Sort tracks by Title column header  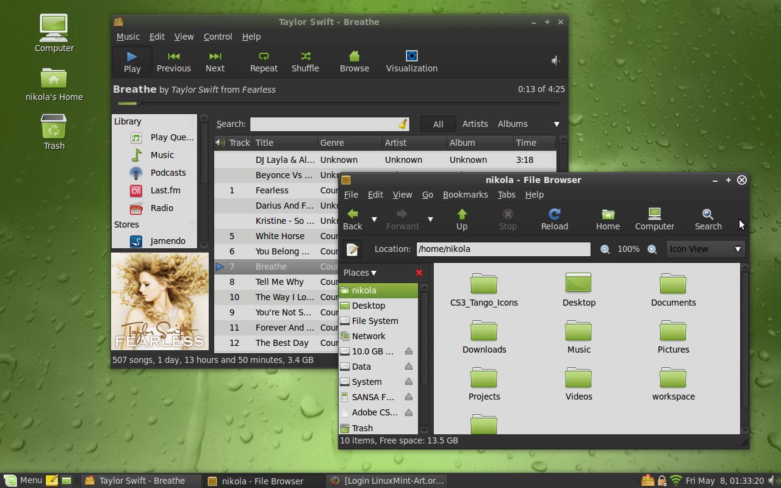[x=285, y=143]
